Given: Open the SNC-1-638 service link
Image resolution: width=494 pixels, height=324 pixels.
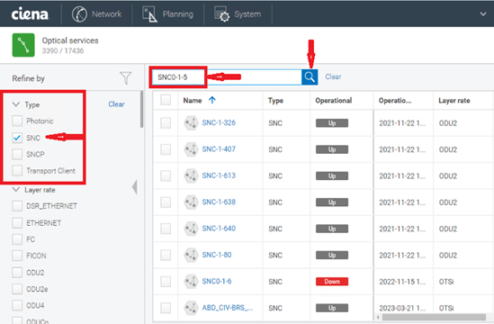Looking at the screenshot, I should click(219, 202).
